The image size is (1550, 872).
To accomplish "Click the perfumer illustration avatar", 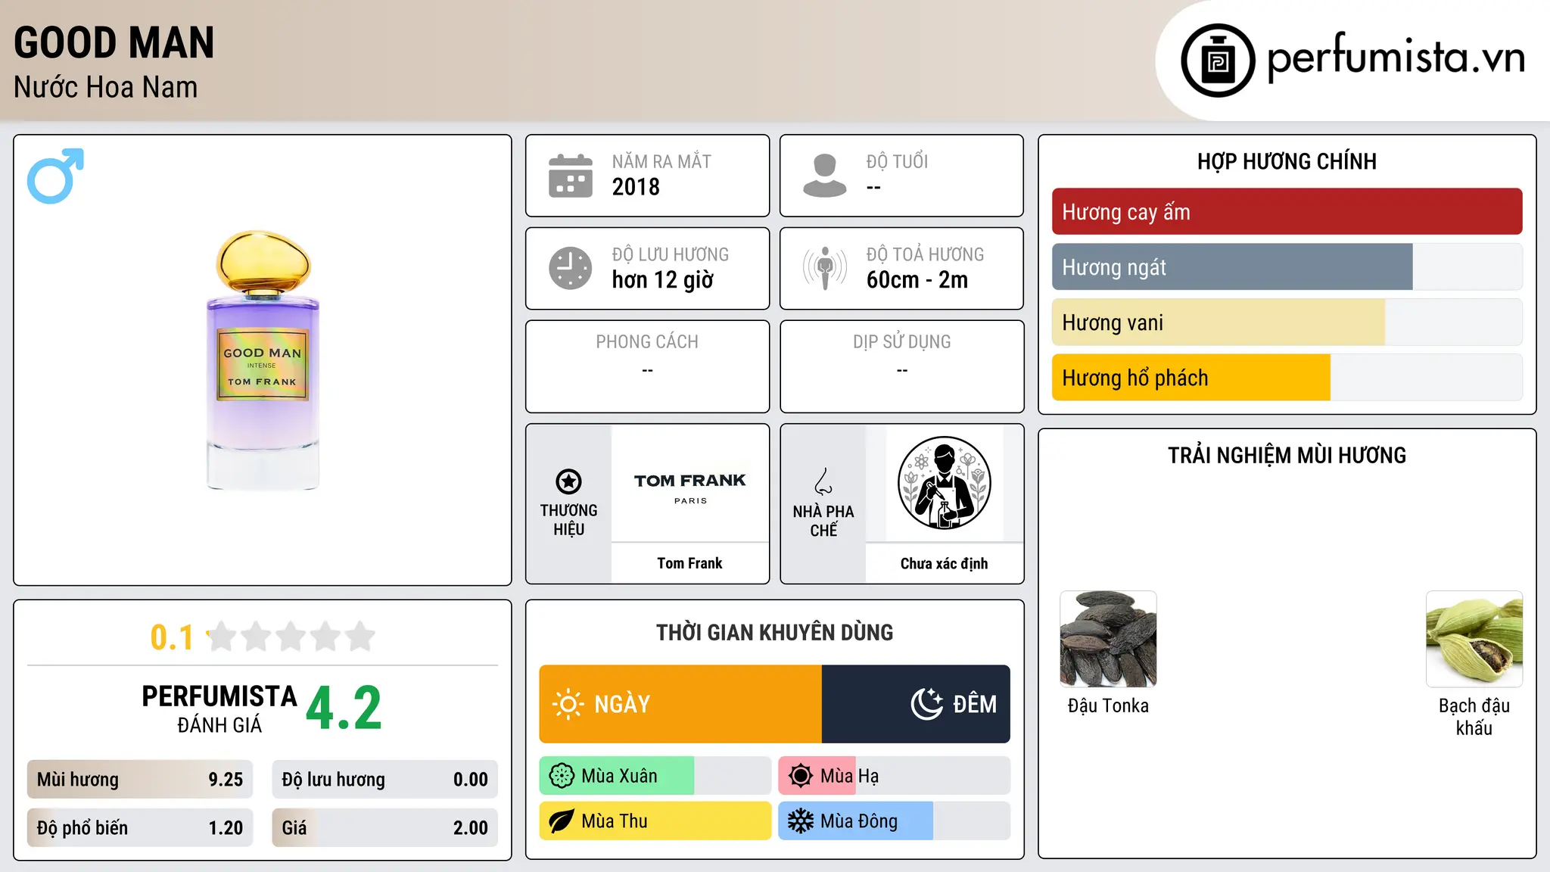I will click(944, 483).
